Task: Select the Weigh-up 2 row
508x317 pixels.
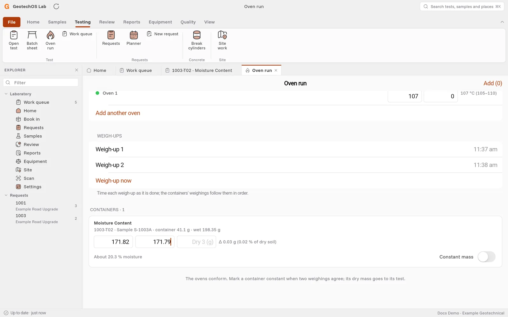Action: [x=296, y=165]
